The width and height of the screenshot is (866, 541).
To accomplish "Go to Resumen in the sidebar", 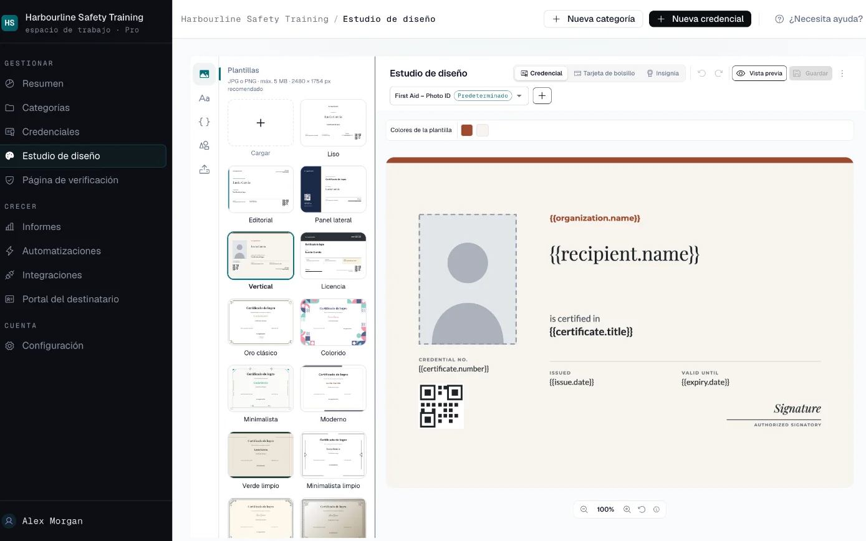I will click(84, 84).
